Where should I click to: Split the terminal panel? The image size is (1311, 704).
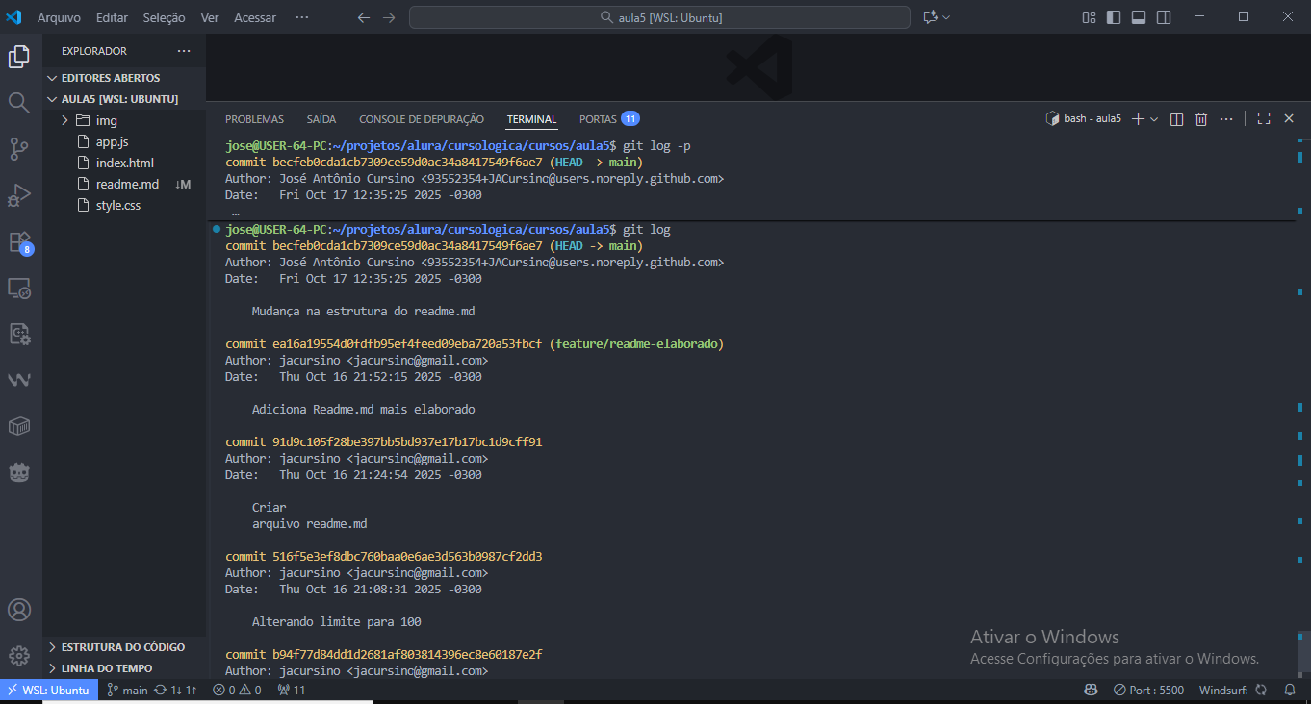1176,119
